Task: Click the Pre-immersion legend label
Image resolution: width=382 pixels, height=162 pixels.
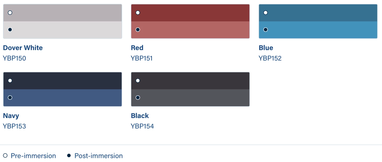Action: click(33, 156)
